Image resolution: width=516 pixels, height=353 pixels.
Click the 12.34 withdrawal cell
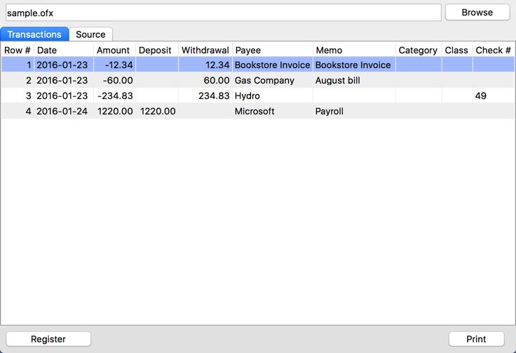tap(205, 65)
